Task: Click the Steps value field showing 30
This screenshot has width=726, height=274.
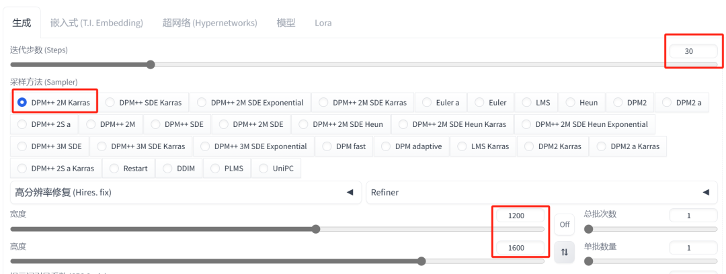Action: pyautogui.click(x=692, y=51)
